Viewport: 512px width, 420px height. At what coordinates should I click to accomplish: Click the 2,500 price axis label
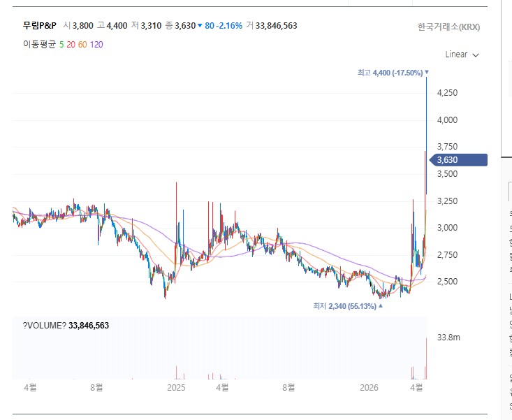(x=447, y=282)
